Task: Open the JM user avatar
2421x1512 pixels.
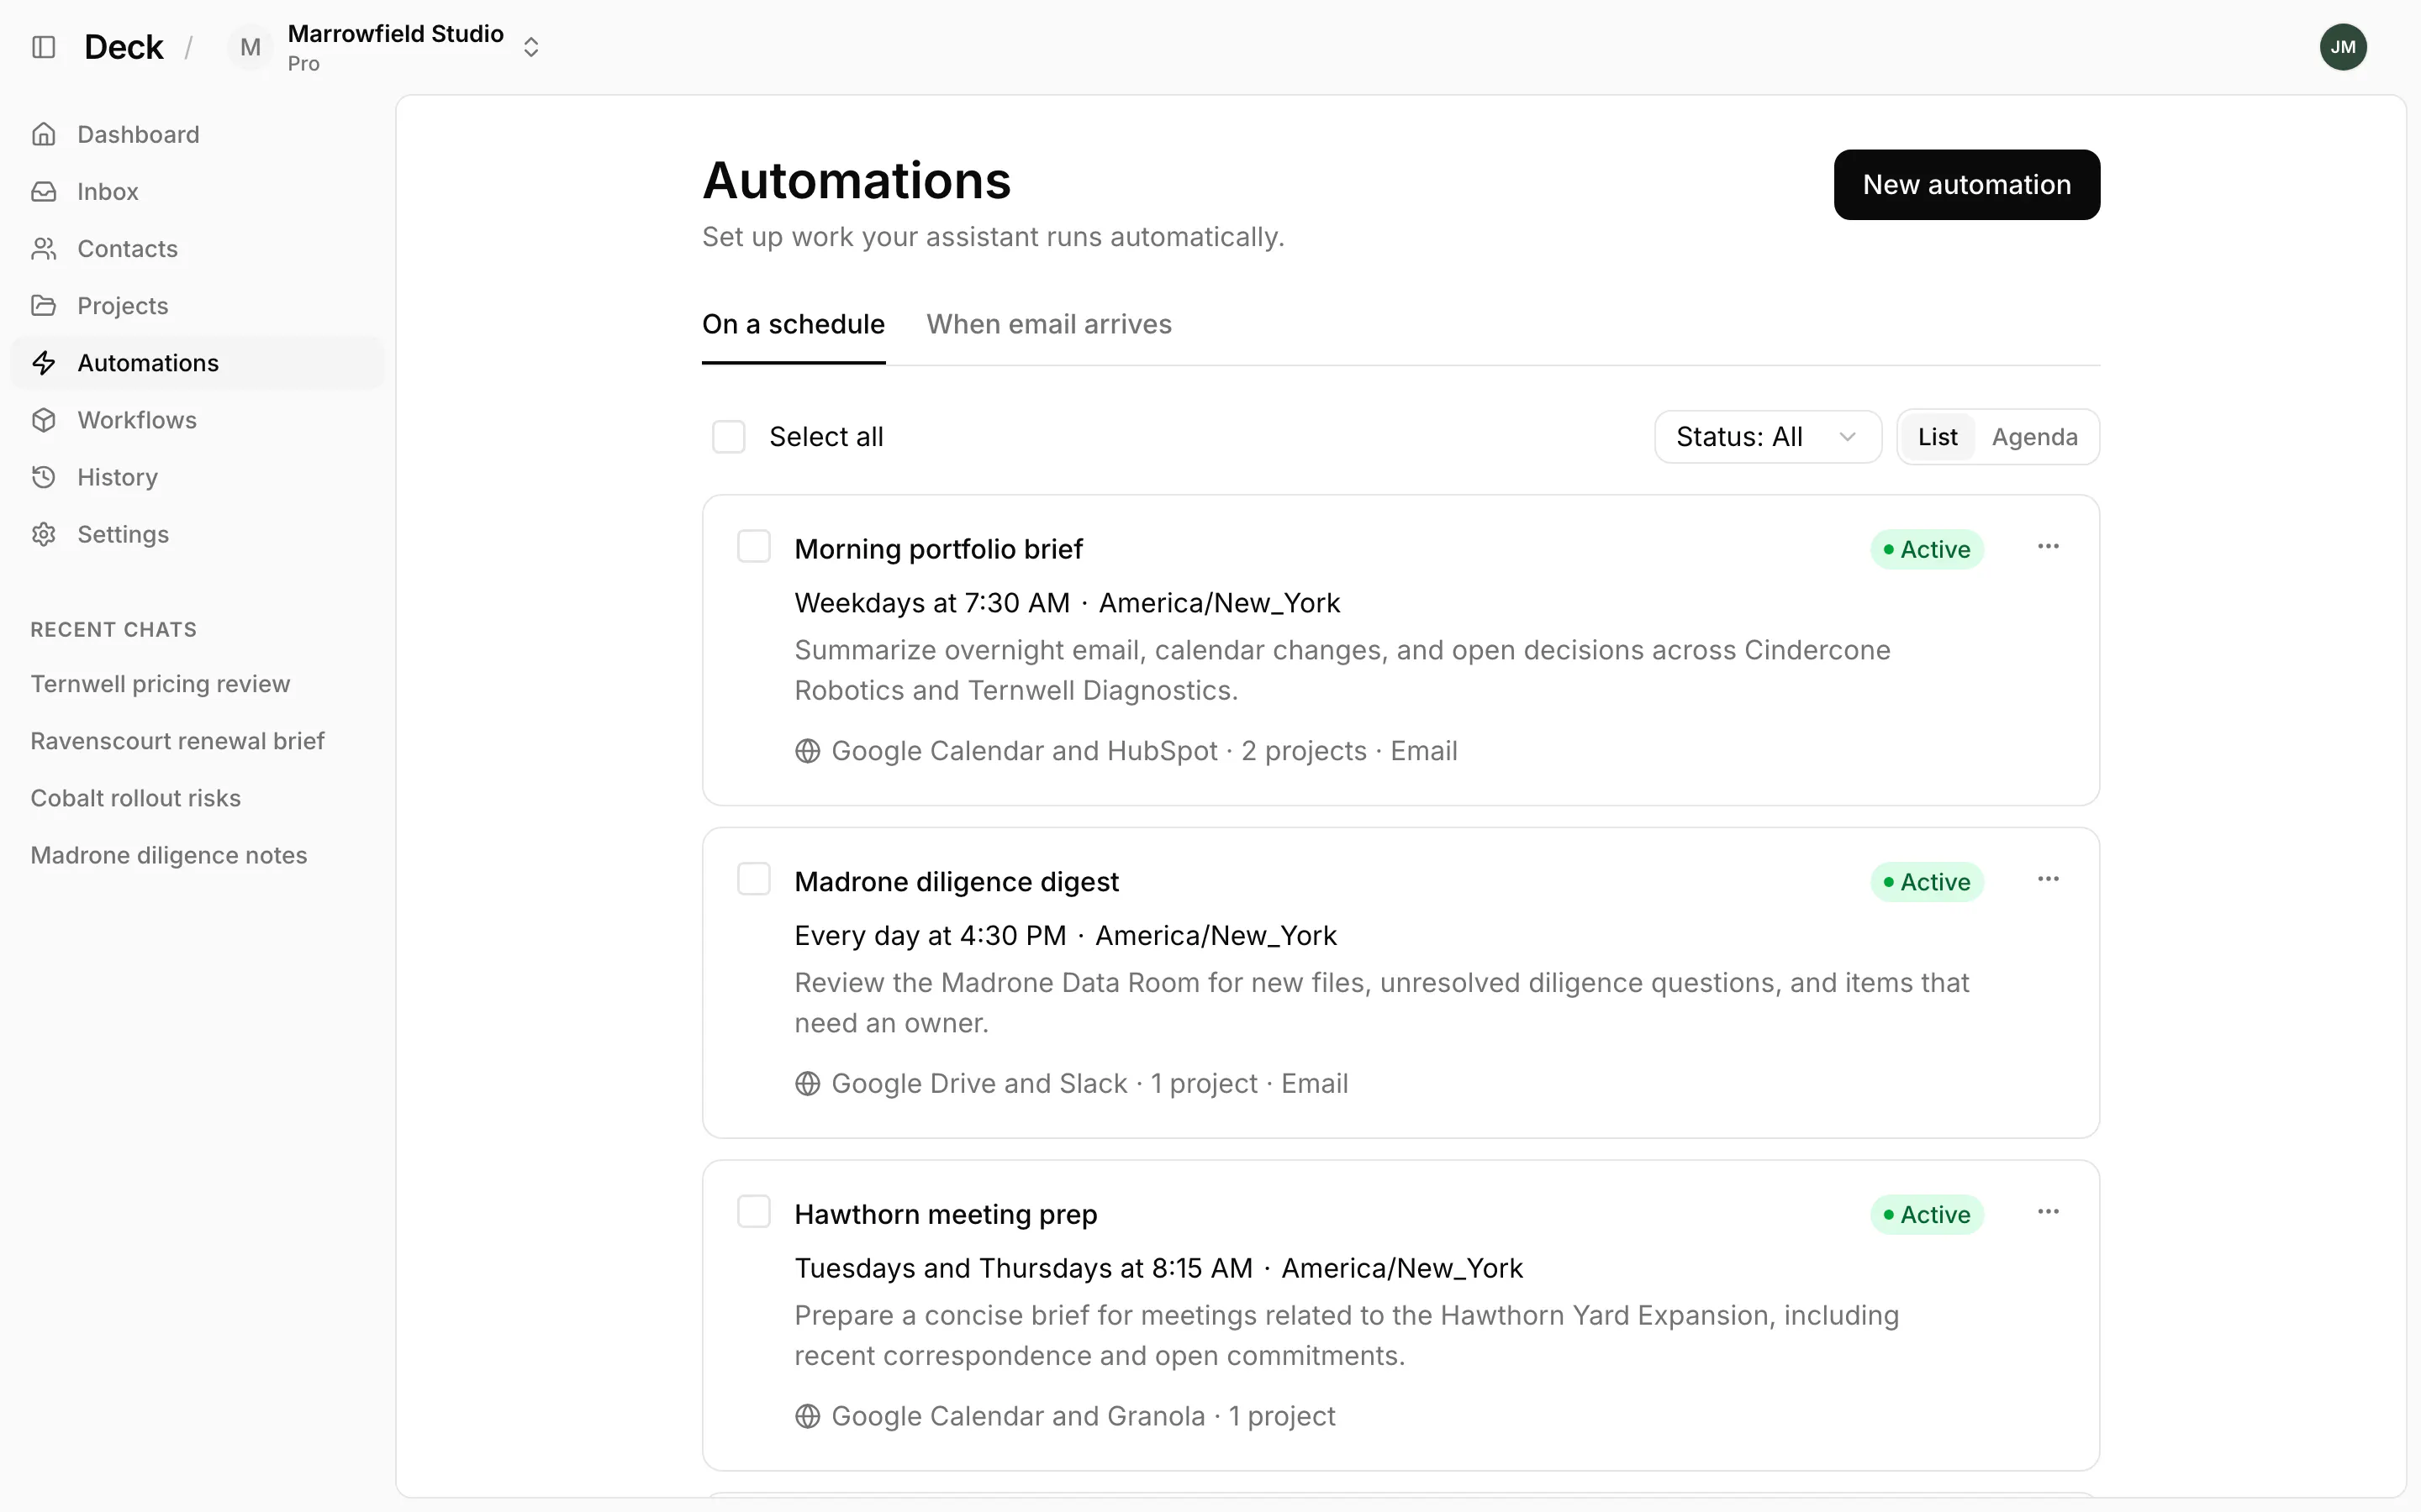Action: (2343, 47)
